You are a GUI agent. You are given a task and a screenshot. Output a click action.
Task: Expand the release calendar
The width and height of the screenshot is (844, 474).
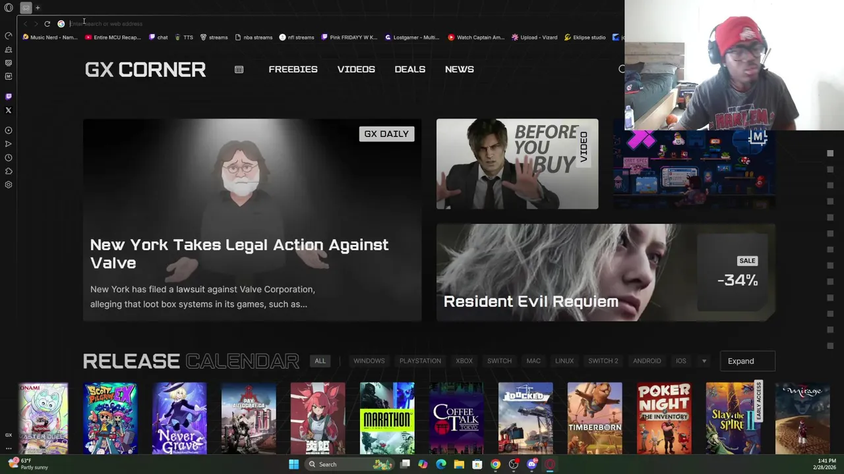pos(747,361)
